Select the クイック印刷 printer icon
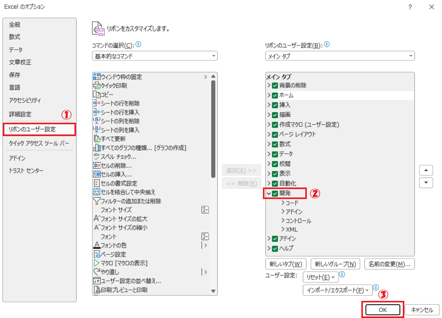442x318 pixels. (x=97, y=85)
